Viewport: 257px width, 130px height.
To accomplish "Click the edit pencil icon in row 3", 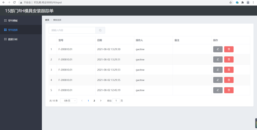I will coord(218,70).
